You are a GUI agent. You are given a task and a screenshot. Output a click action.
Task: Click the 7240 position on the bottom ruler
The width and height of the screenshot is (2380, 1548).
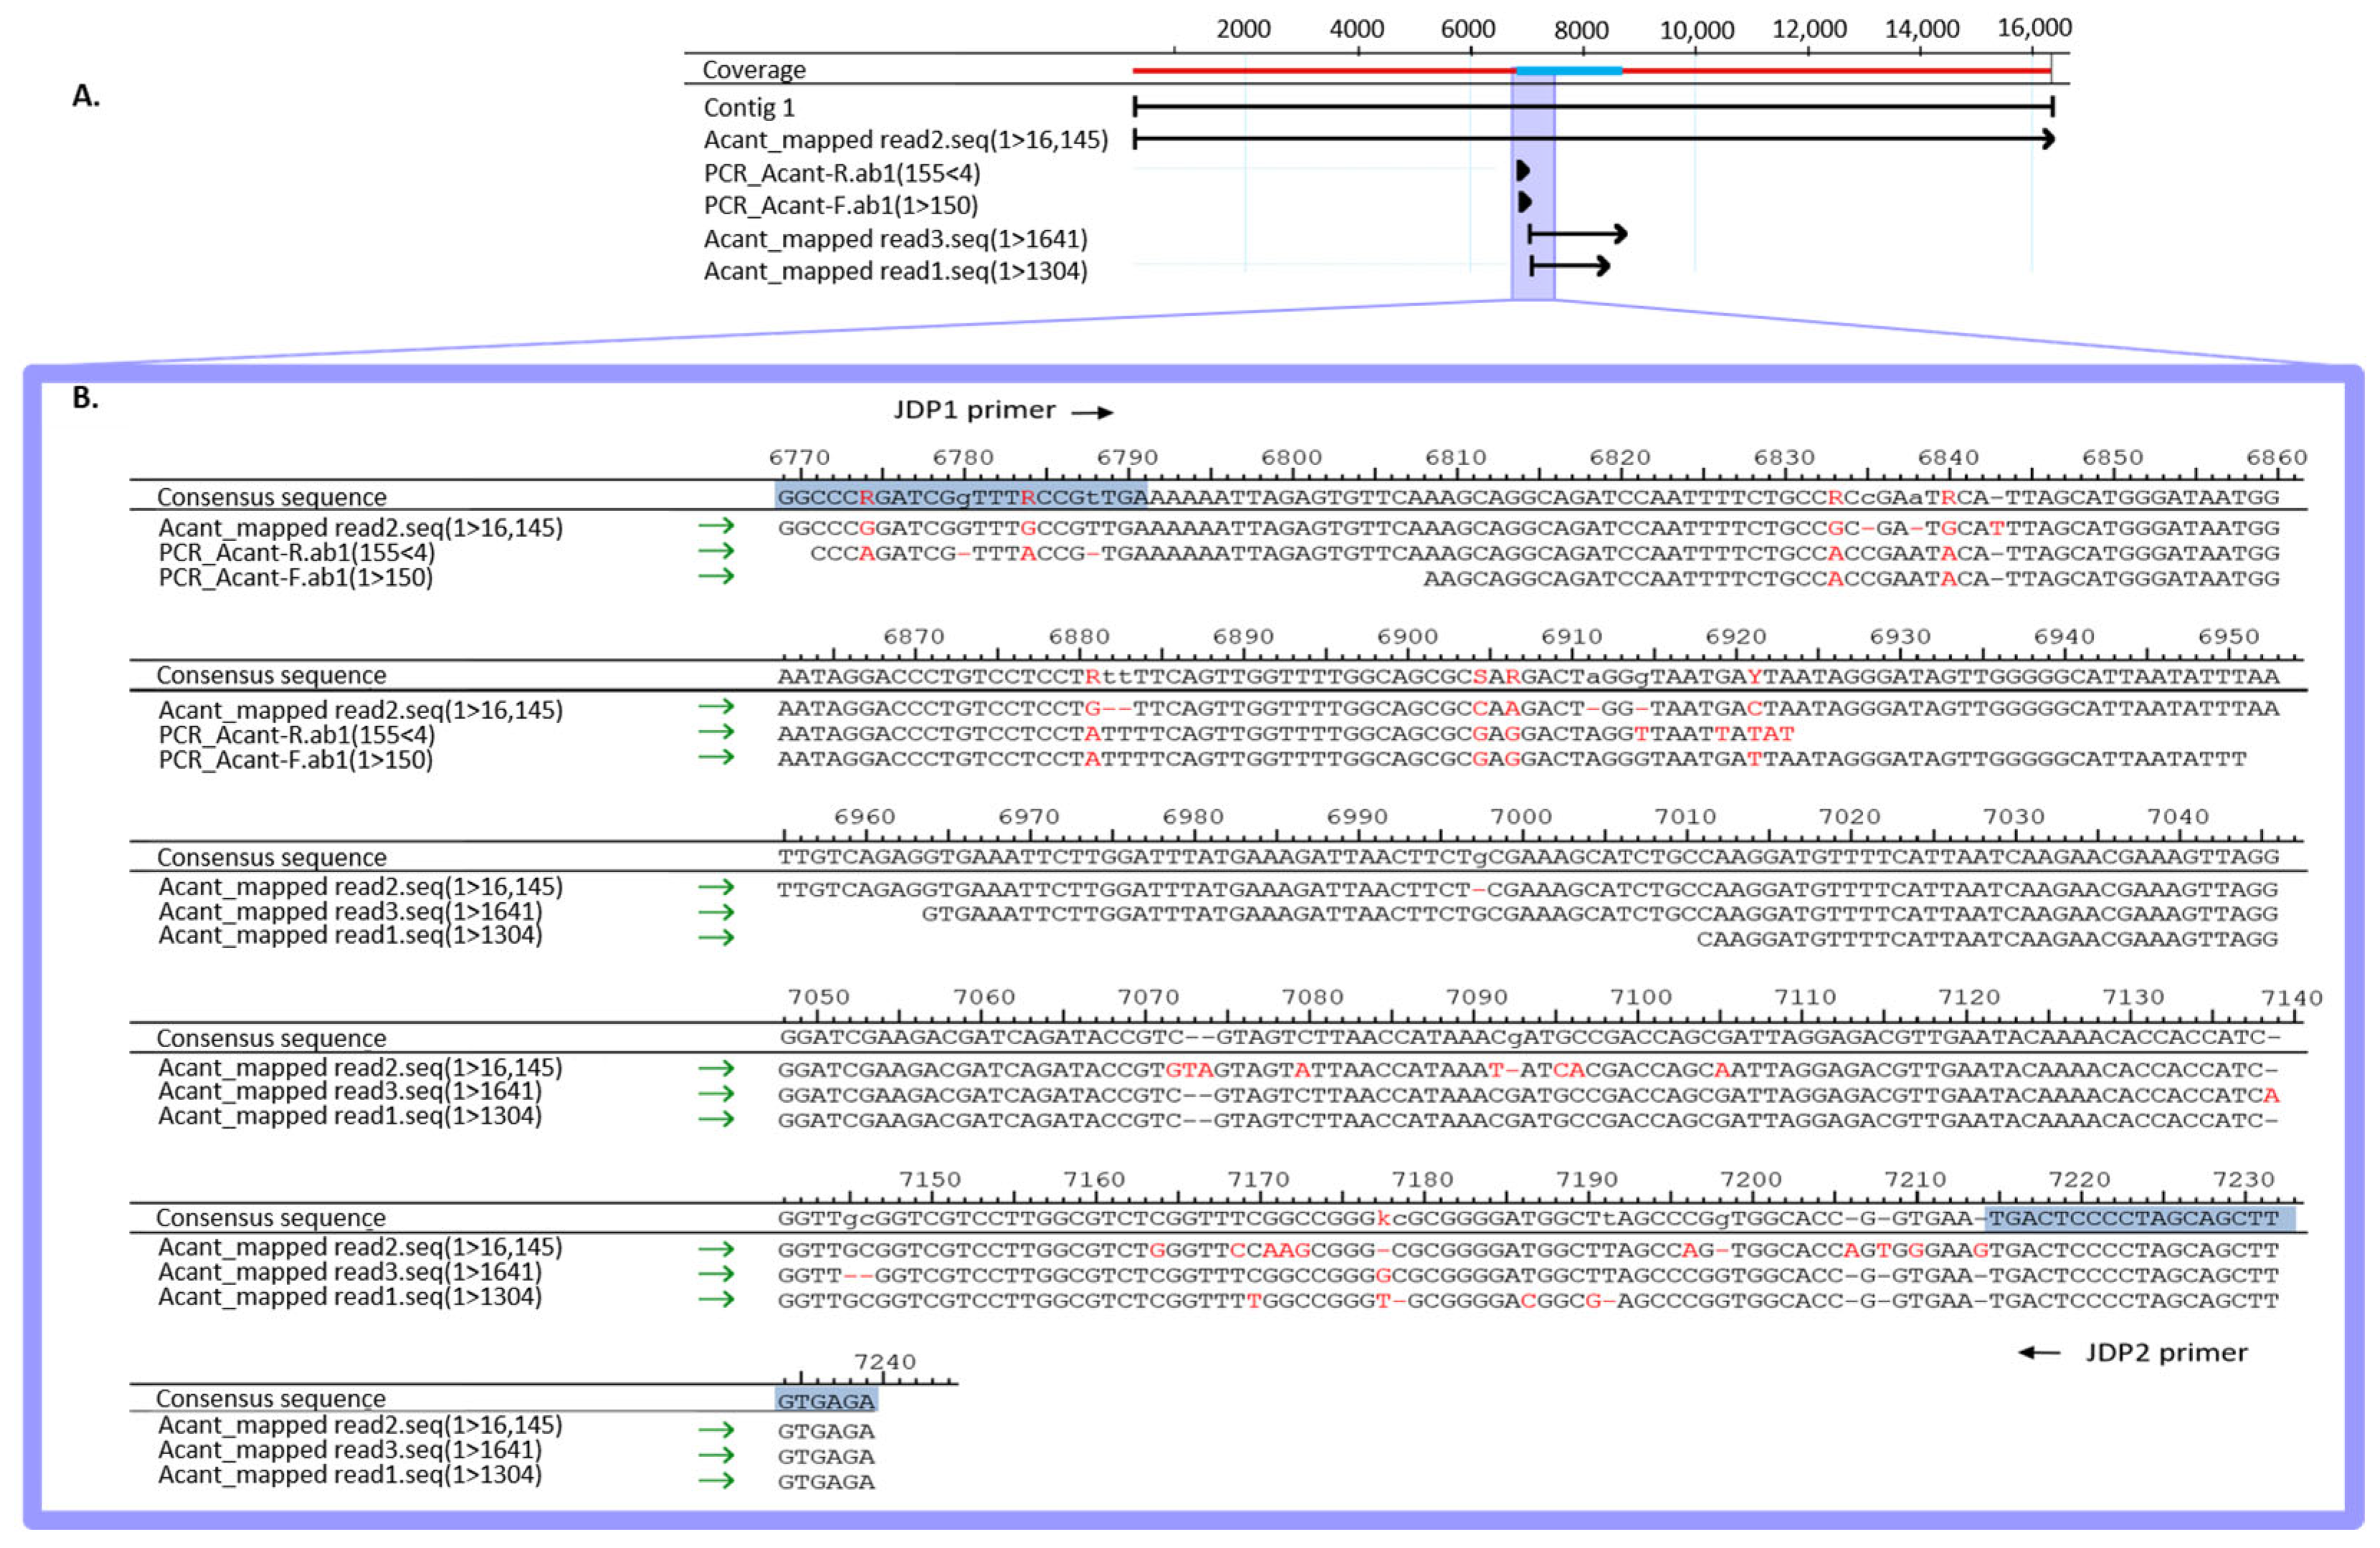click(884, 1362)
